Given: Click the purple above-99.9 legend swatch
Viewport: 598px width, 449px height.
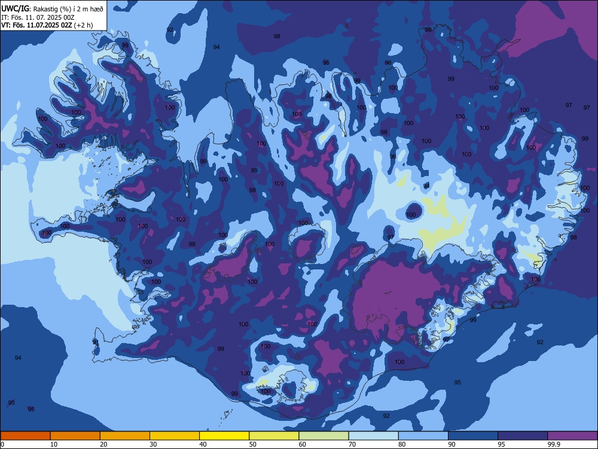Looking at the screenshot, I should 572,436.
